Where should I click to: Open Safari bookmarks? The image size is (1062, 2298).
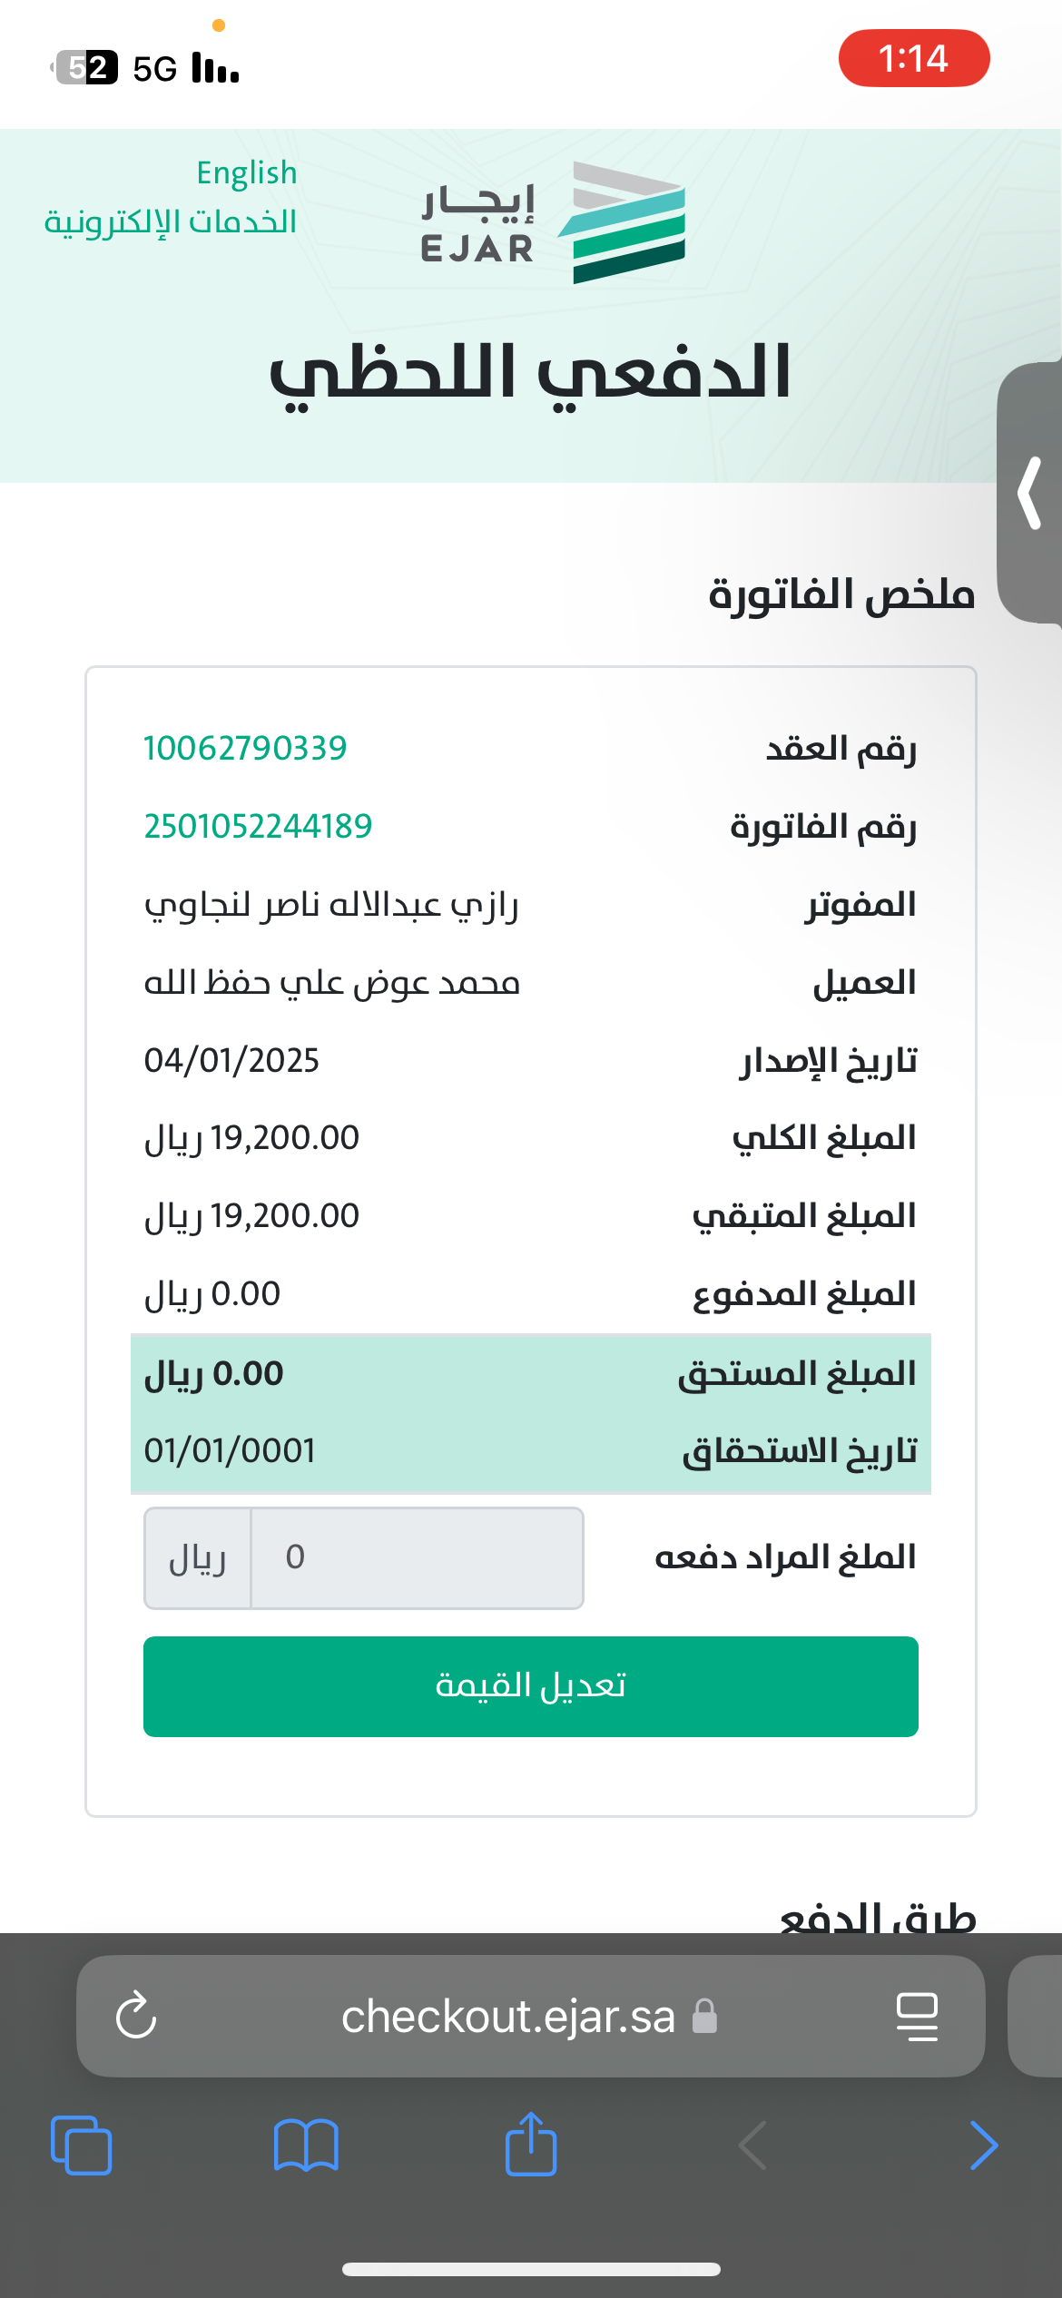click(306, 2146)
